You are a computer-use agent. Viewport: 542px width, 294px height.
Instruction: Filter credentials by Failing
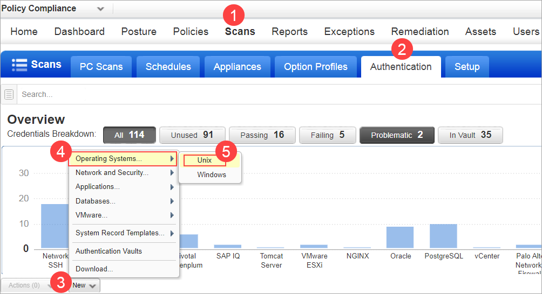[327, 135]
